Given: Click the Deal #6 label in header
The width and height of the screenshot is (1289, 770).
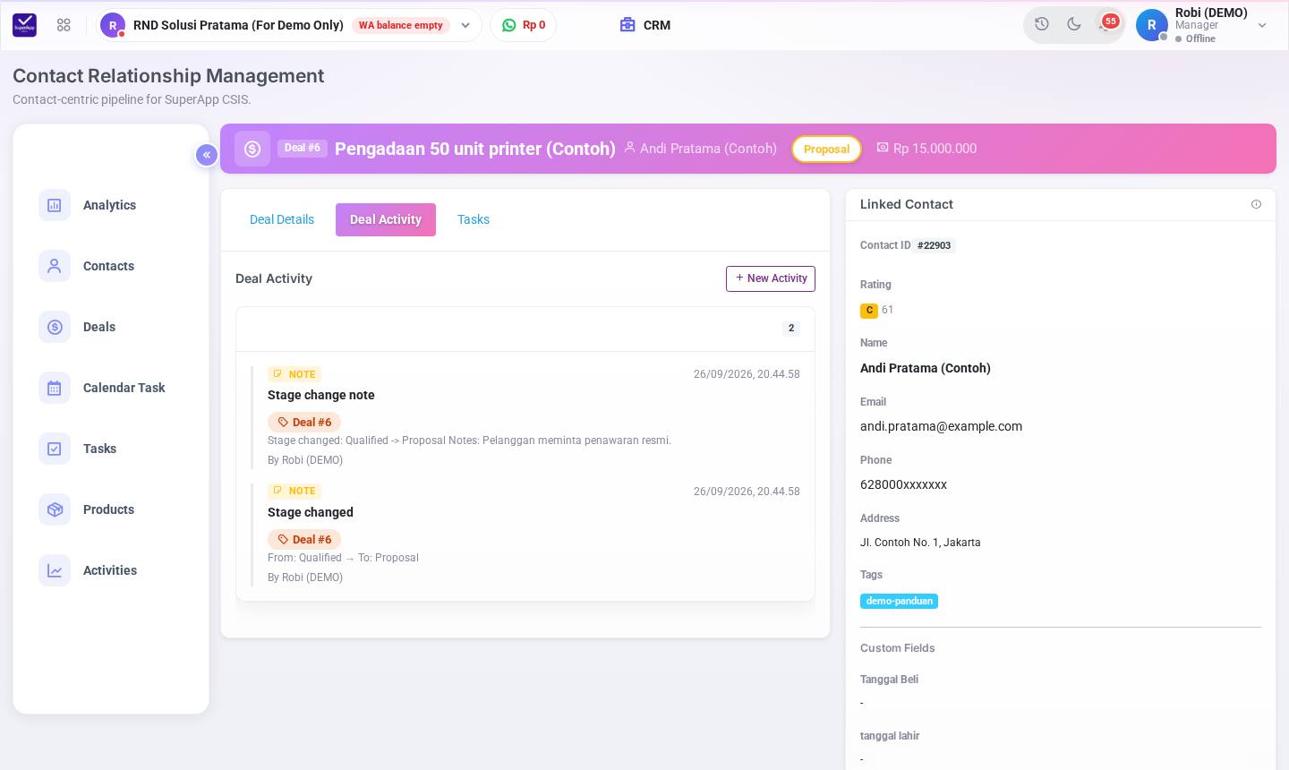Looking at the screenshot, I should (303, 148).
